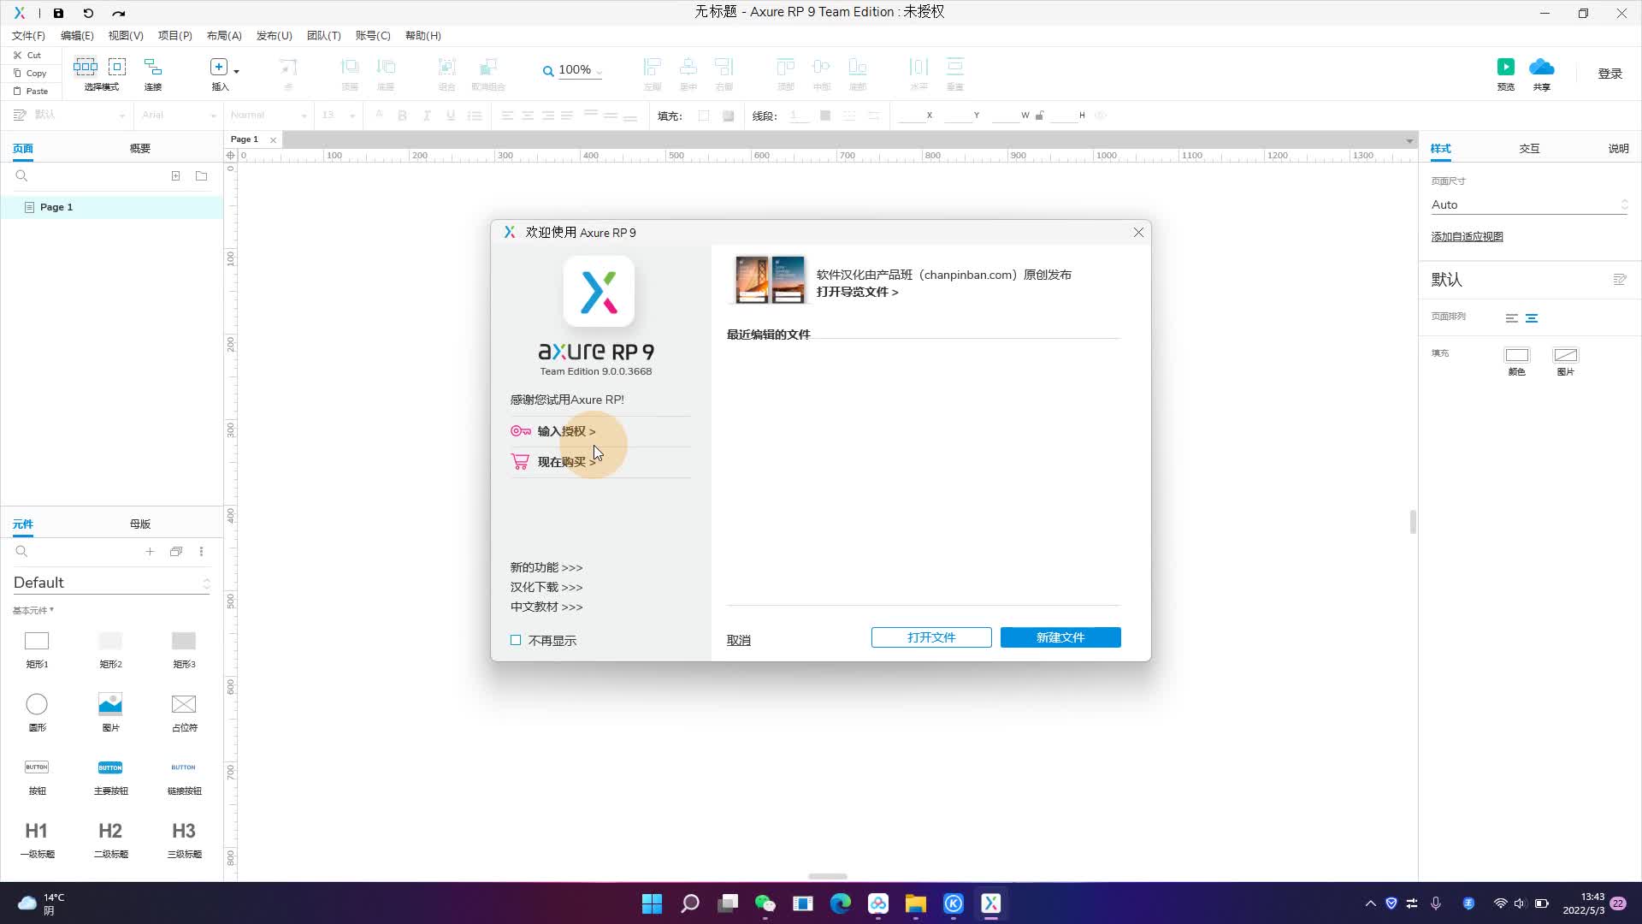
Task: Open the Auto page size dropdown
Action: click(x=1529, y=204)
